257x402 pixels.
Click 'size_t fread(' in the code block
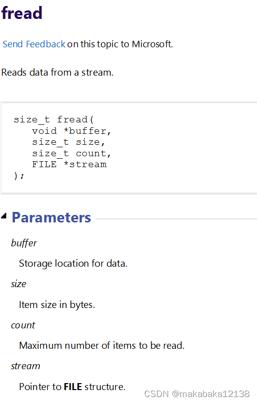pyautogui.click(x=54, y=120)
